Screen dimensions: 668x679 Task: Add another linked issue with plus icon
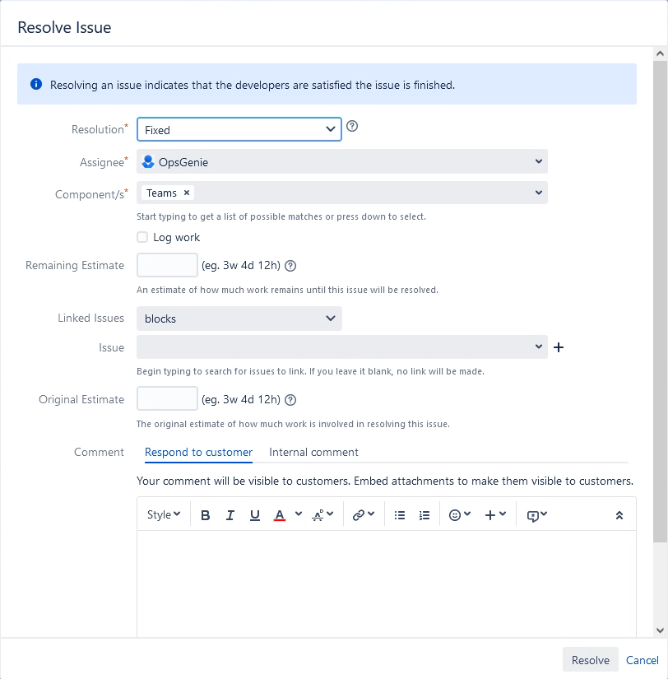click(x=559, y=347)
